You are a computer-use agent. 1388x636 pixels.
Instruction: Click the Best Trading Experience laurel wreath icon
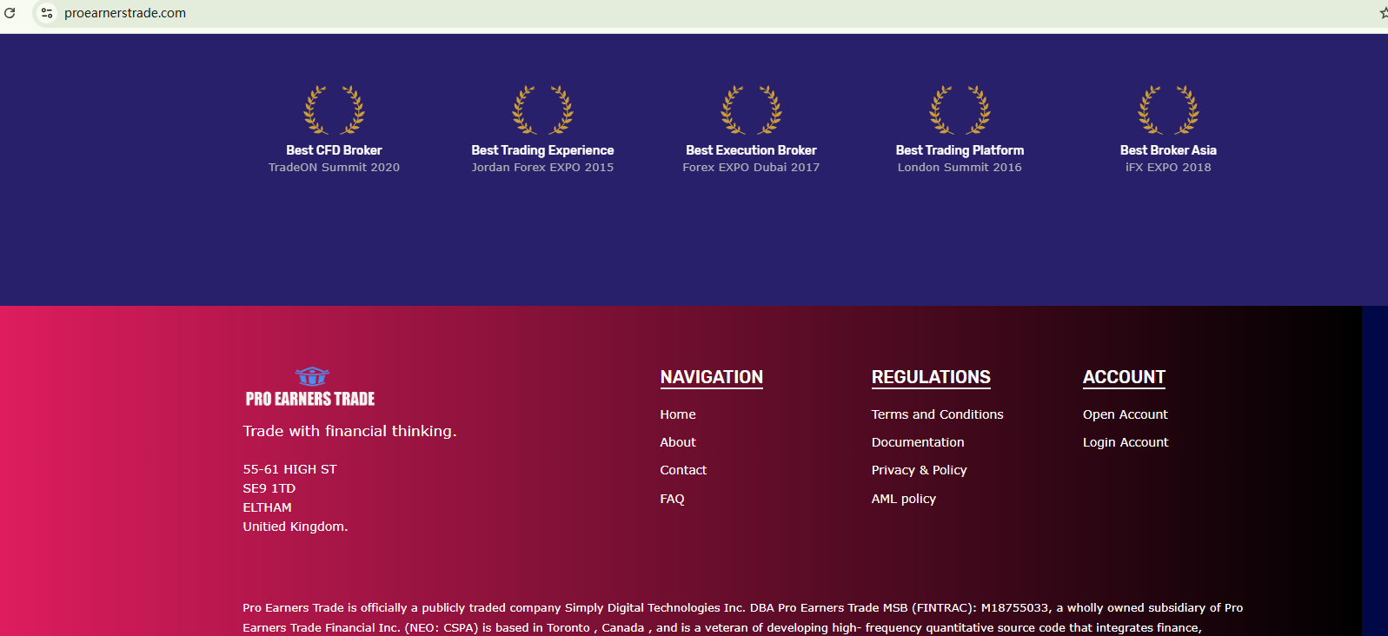pyautogui.click(x=542, y=110)
